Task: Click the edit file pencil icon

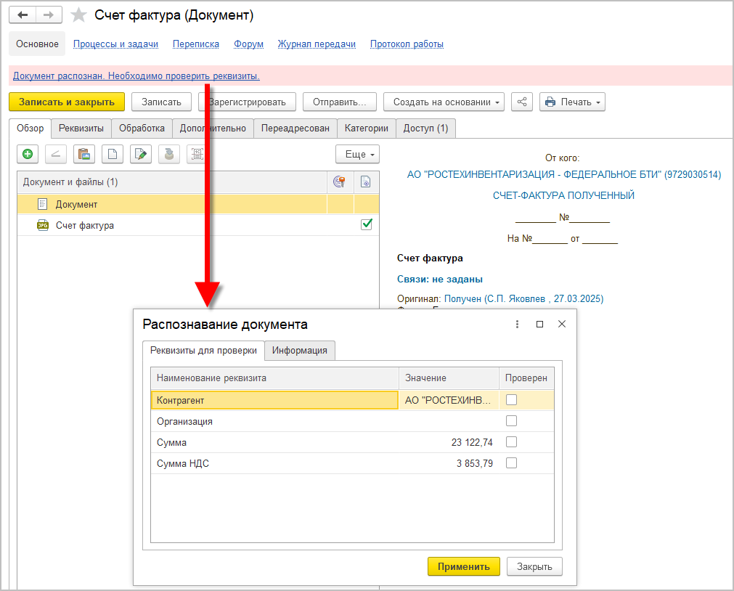Action: [141, 154]
